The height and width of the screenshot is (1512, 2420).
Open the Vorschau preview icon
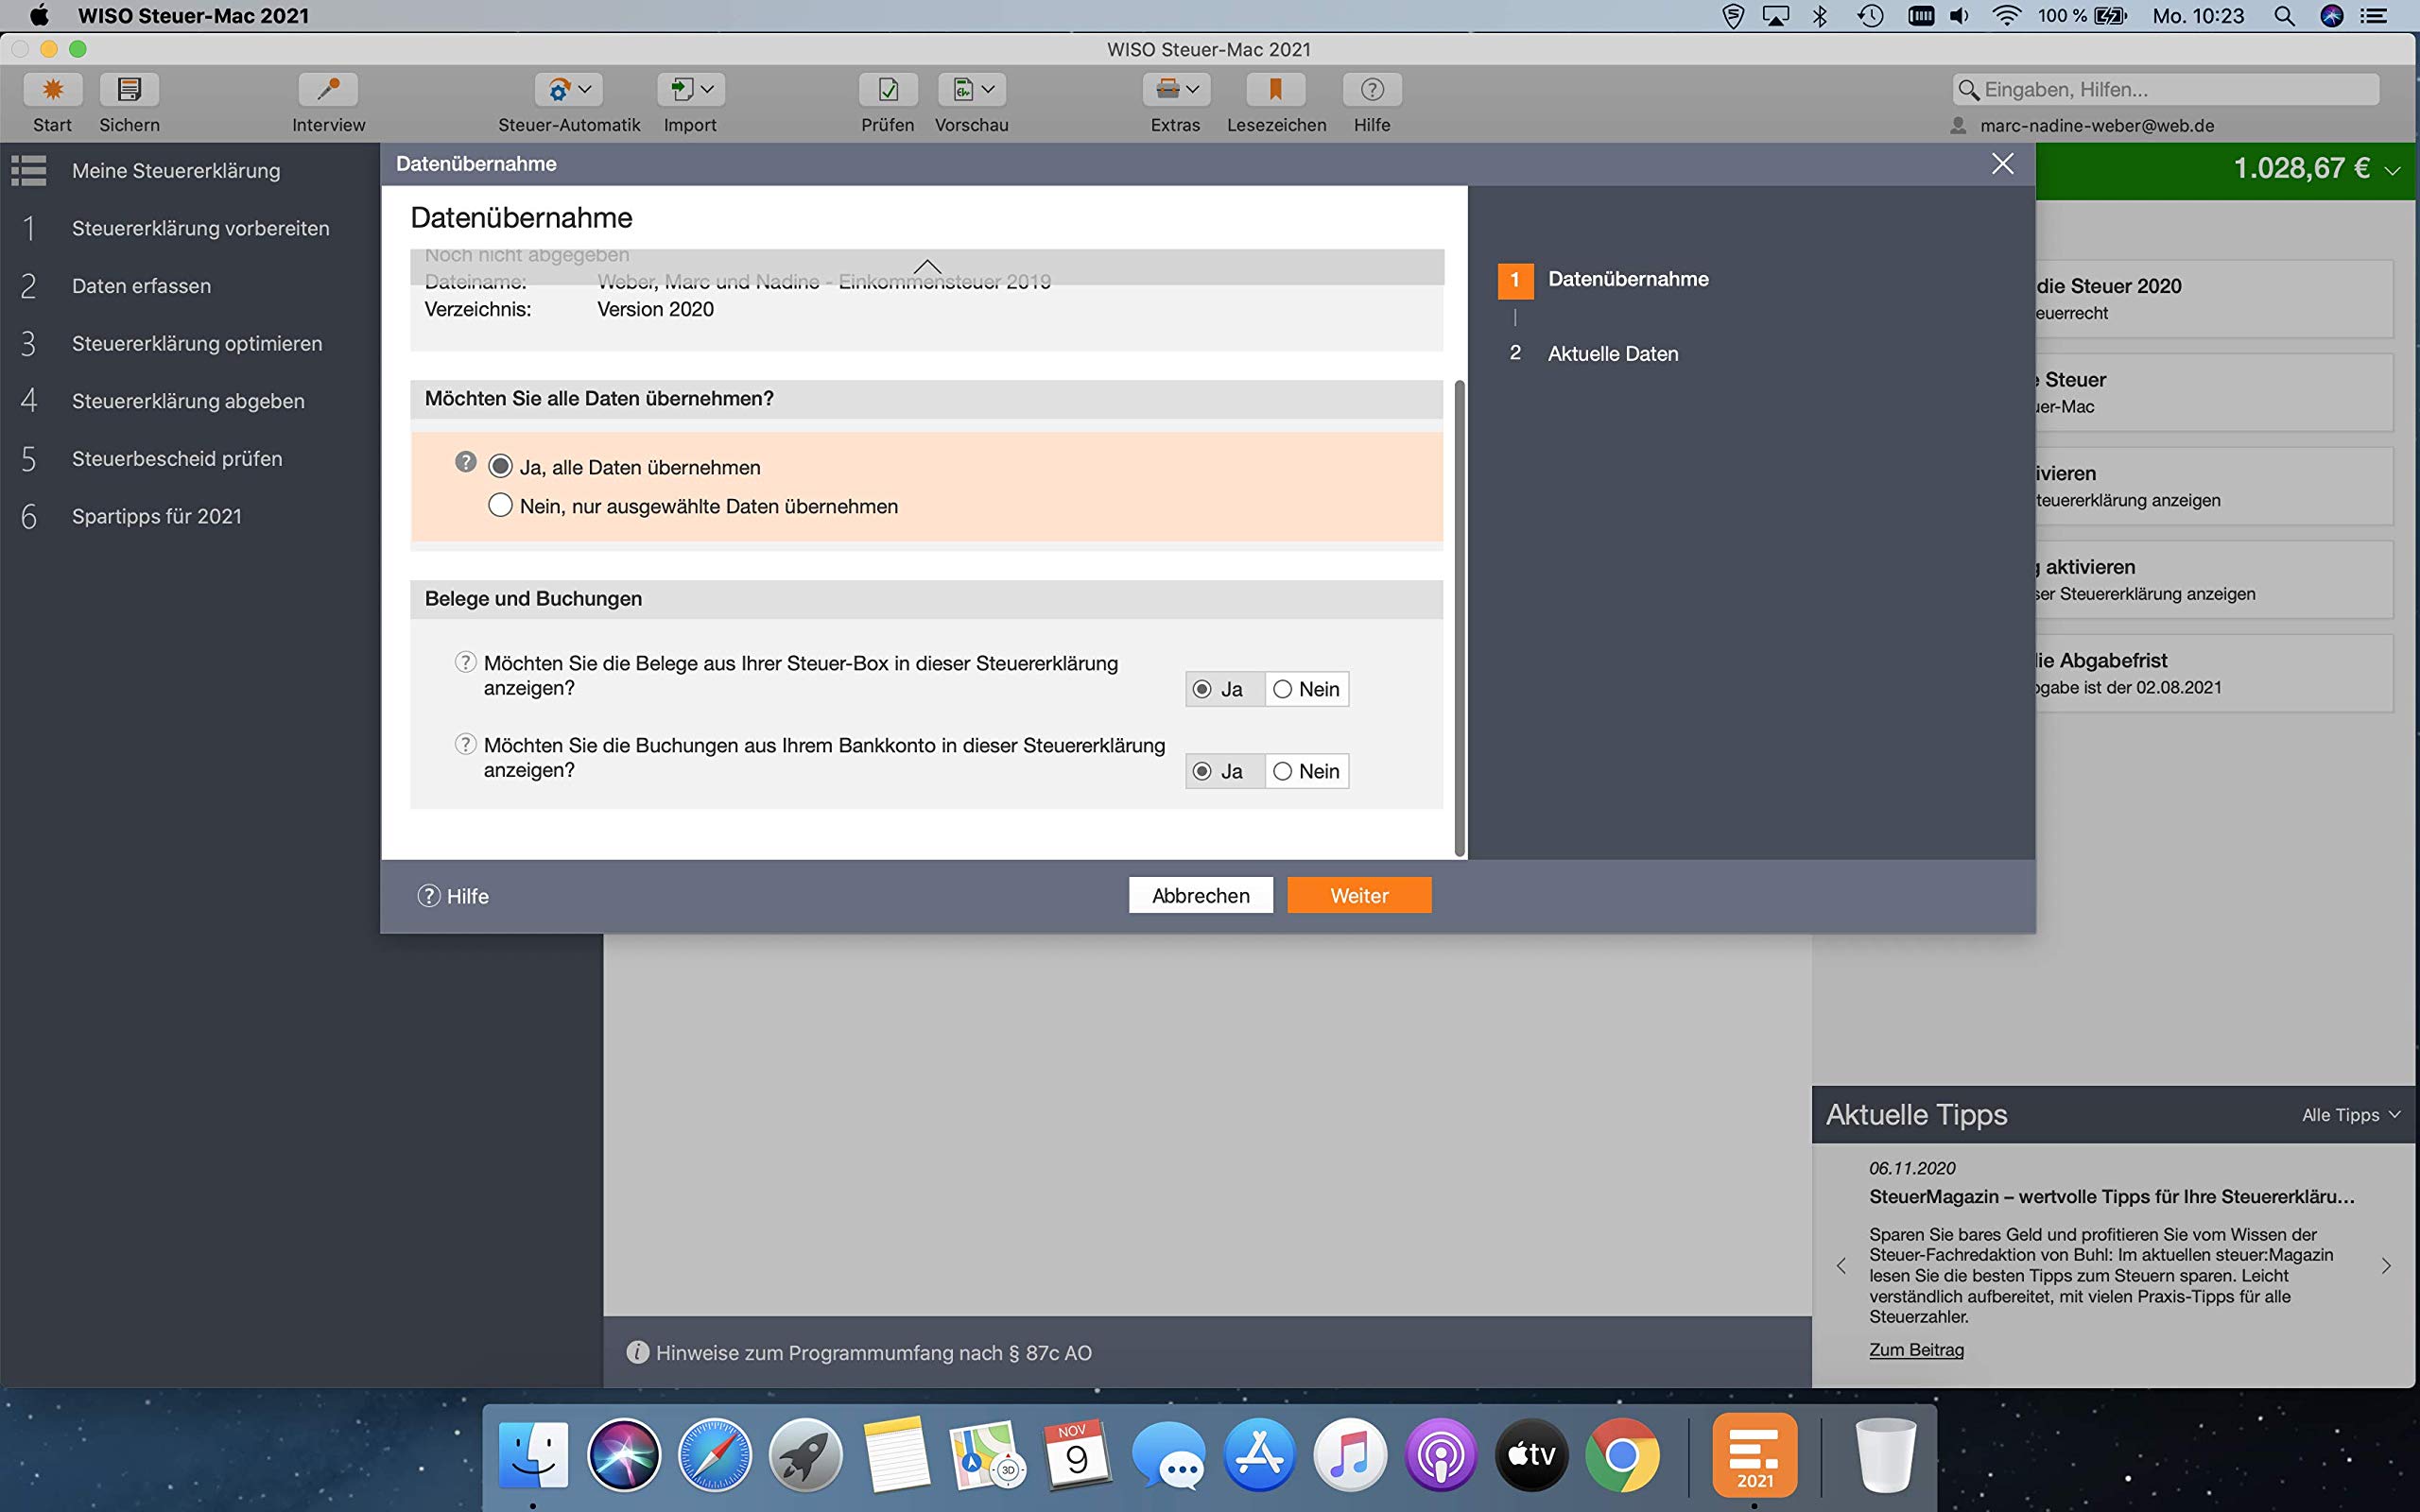pos(962,90)
